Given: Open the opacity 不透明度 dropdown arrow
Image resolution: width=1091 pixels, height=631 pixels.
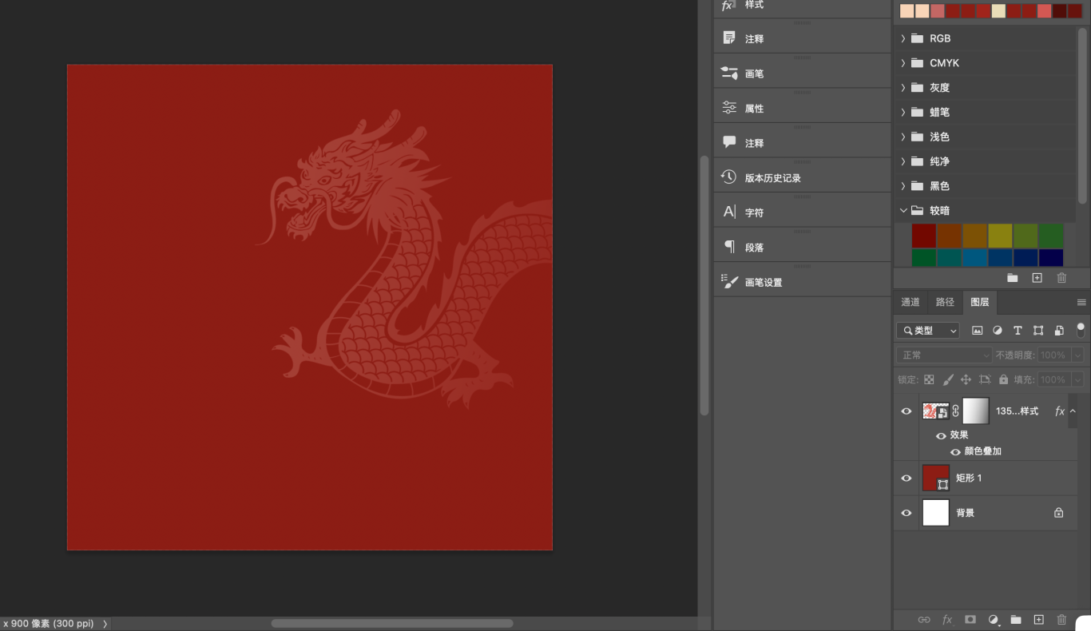Looking at the screenshot, I should [1078, 355].
